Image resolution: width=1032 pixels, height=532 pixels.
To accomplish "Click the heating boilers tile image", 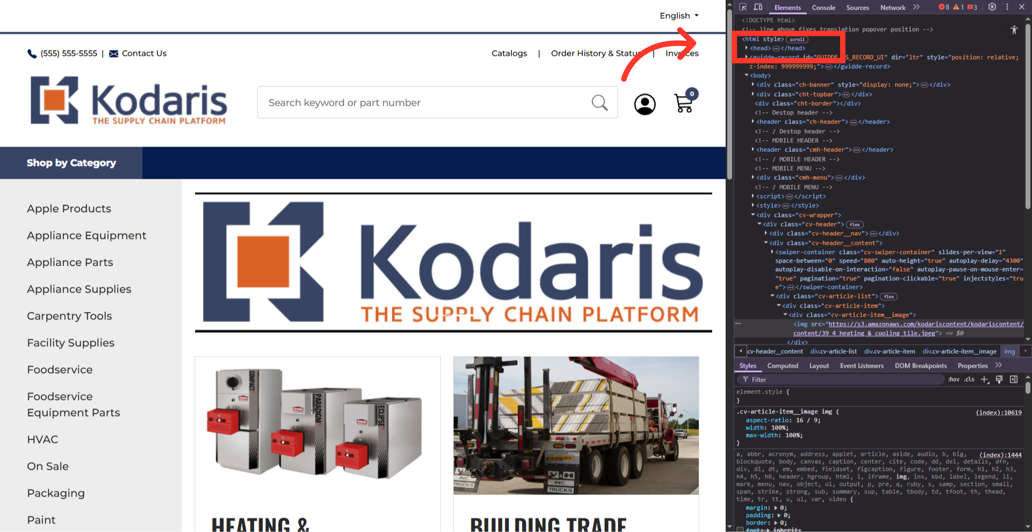I will (x=318, y=426).
